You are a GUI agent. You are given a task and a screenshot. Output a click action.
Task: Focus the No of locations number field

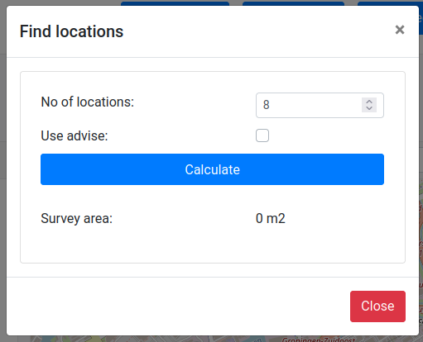click(x=320, y=105)
